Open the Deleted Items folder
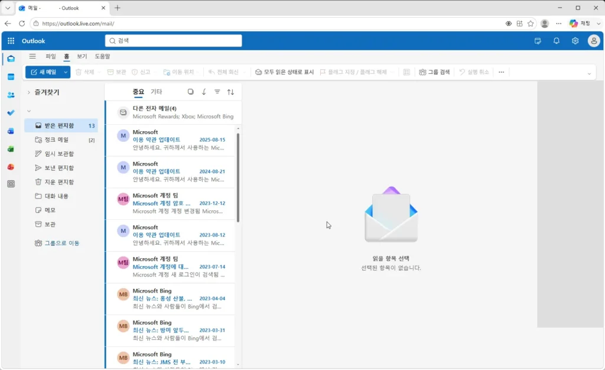 [x=61, y=182]
